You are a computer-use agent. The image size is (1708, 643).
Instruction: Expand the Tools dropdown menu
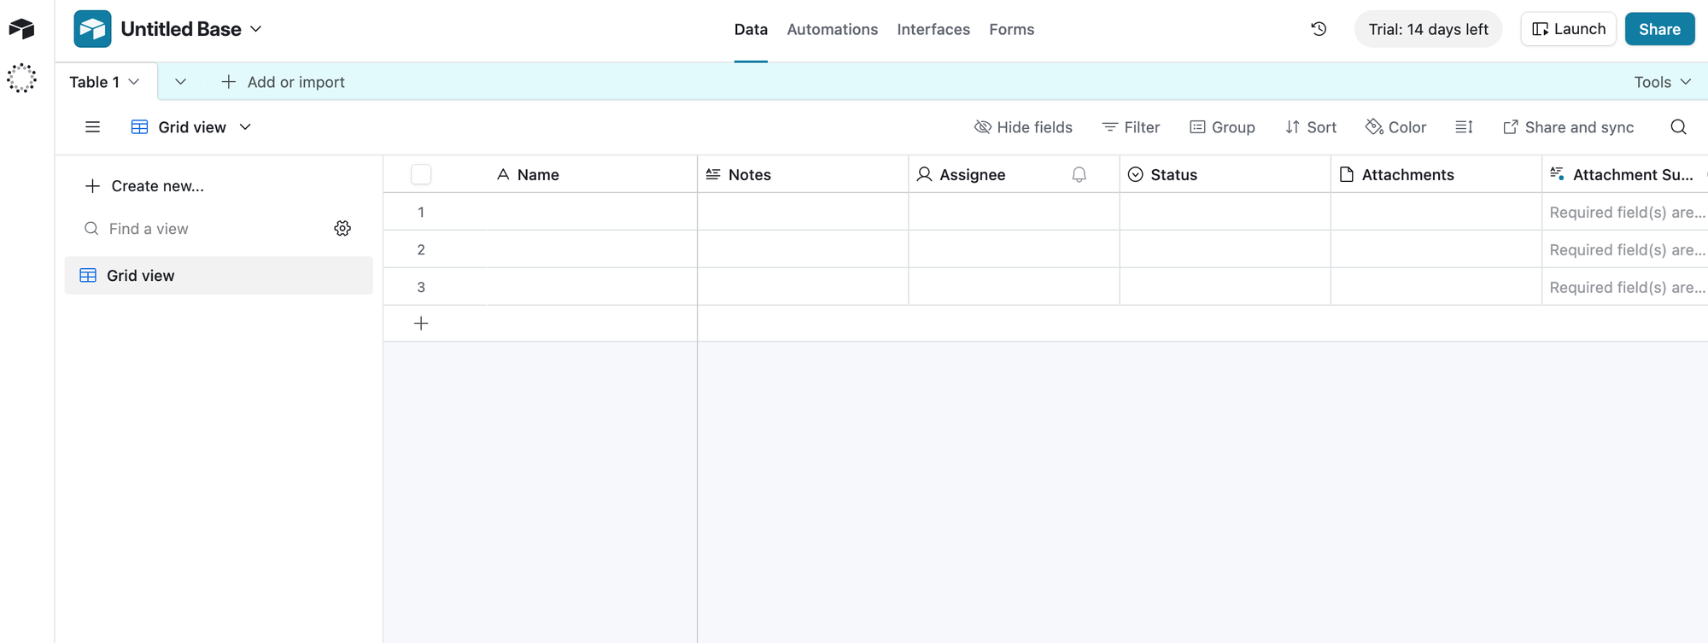[x=1662, y=82]
